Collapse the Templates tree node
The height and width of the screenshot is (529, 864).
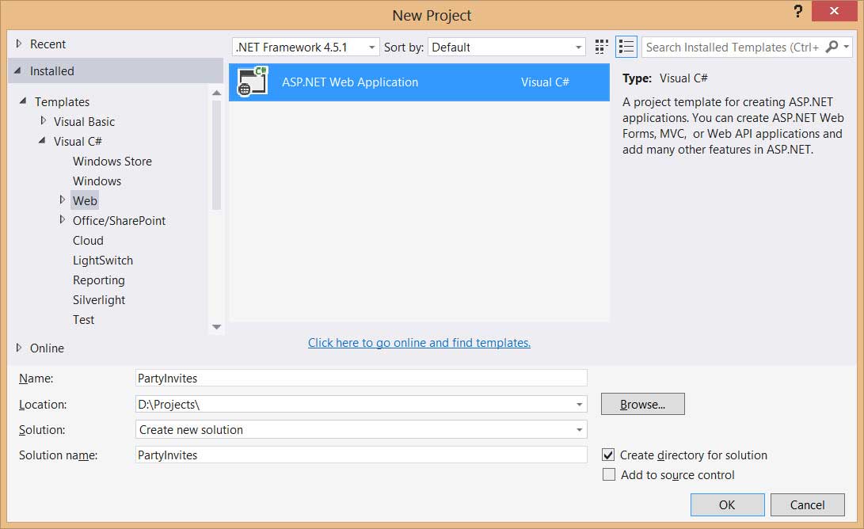click(x=23, y=101)
